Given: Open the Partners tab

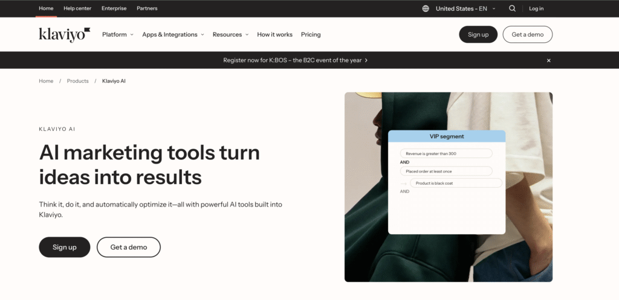Looking at the screenshot, I should pos(147,8).
